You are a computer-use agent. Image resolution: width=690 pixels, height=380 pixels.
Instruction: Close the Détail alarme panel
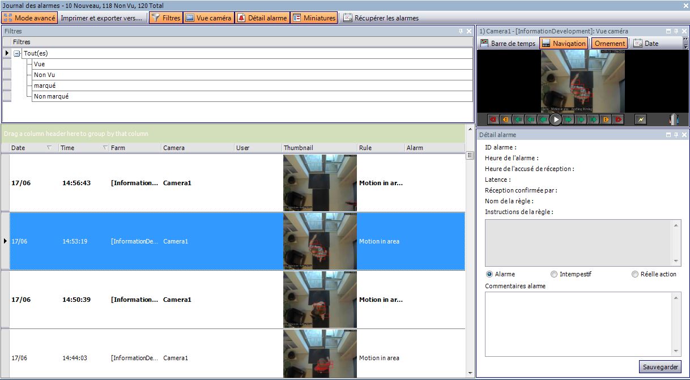coord(684,135)
